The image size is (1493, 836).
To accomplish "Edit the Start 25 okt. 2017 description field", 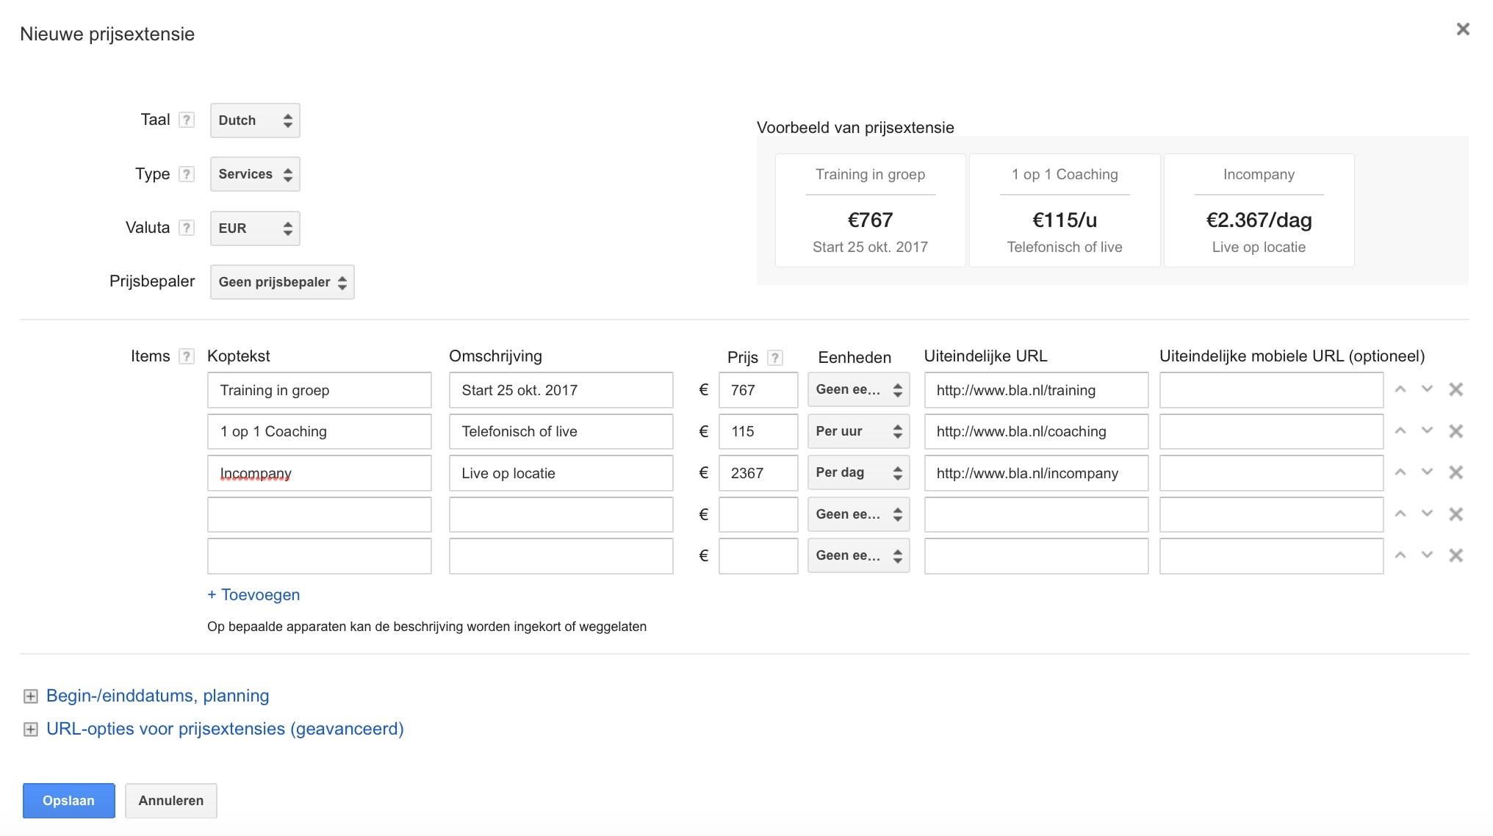I will click(561, 390).
